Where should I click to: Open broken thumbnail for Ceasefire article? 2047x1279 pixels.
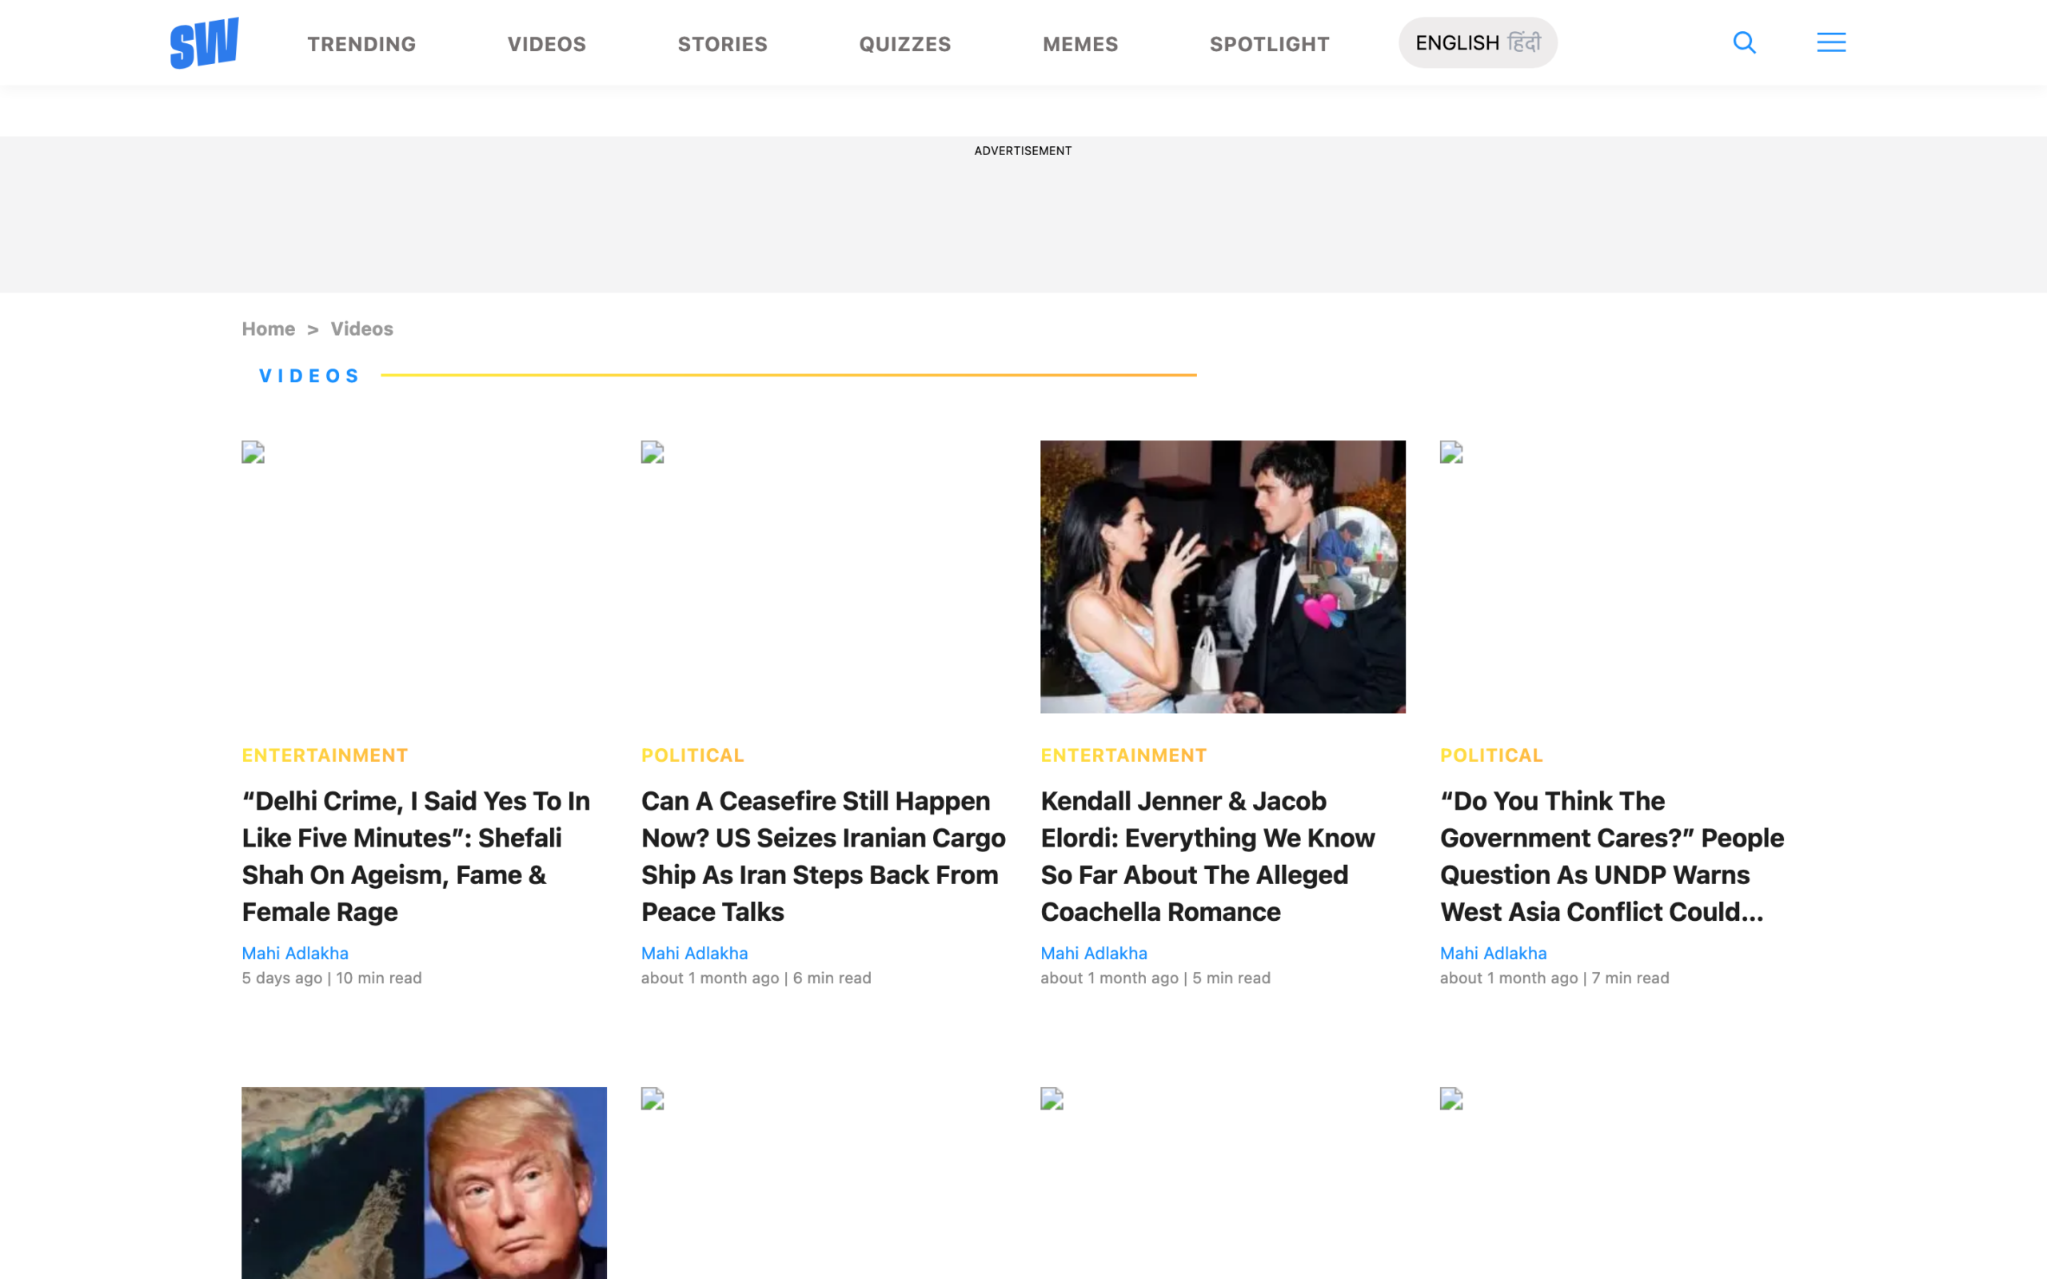pos(823,576)
